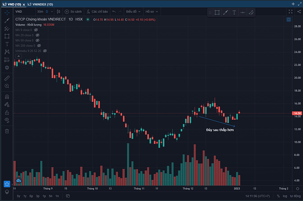Select the 5y time range
Viewport: 303px width, 201px height.
pos(18,196)
